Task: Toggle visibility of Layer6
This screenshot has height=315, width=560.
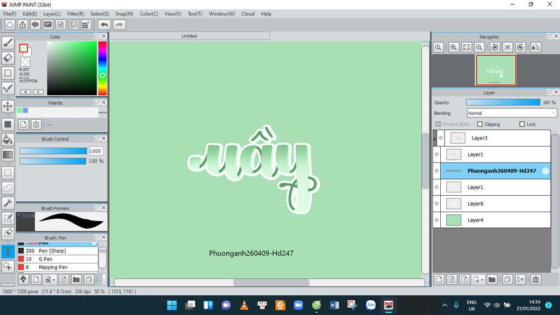Action: tap(436, 203)
